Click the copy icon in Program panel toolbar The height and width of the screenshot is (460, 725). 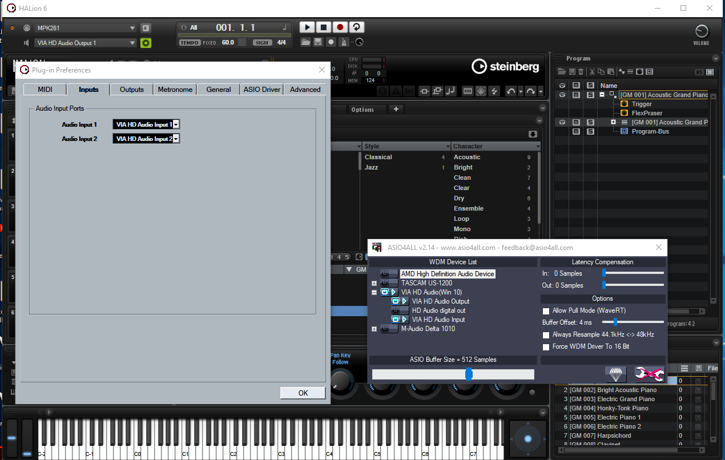pos(601,72)
